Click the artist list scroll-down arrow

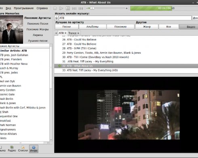(51, 140)
